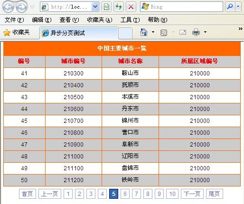Screen dimensions: 244x204
Task: Open the Home page icon
Action: [144, 32]
